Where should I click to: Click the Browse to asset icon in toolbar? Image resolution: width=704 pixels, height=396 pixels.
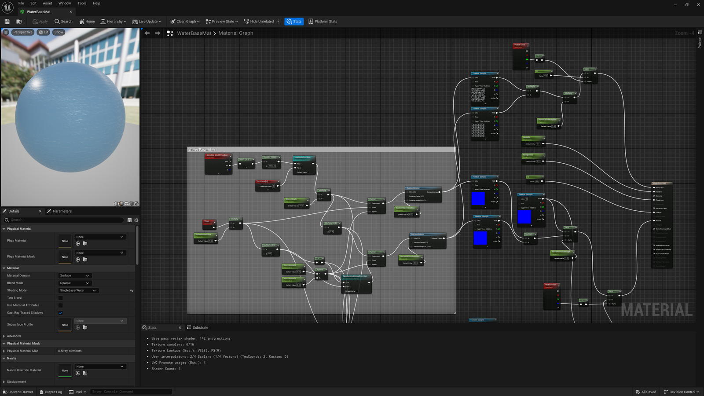tap(19, 21)
